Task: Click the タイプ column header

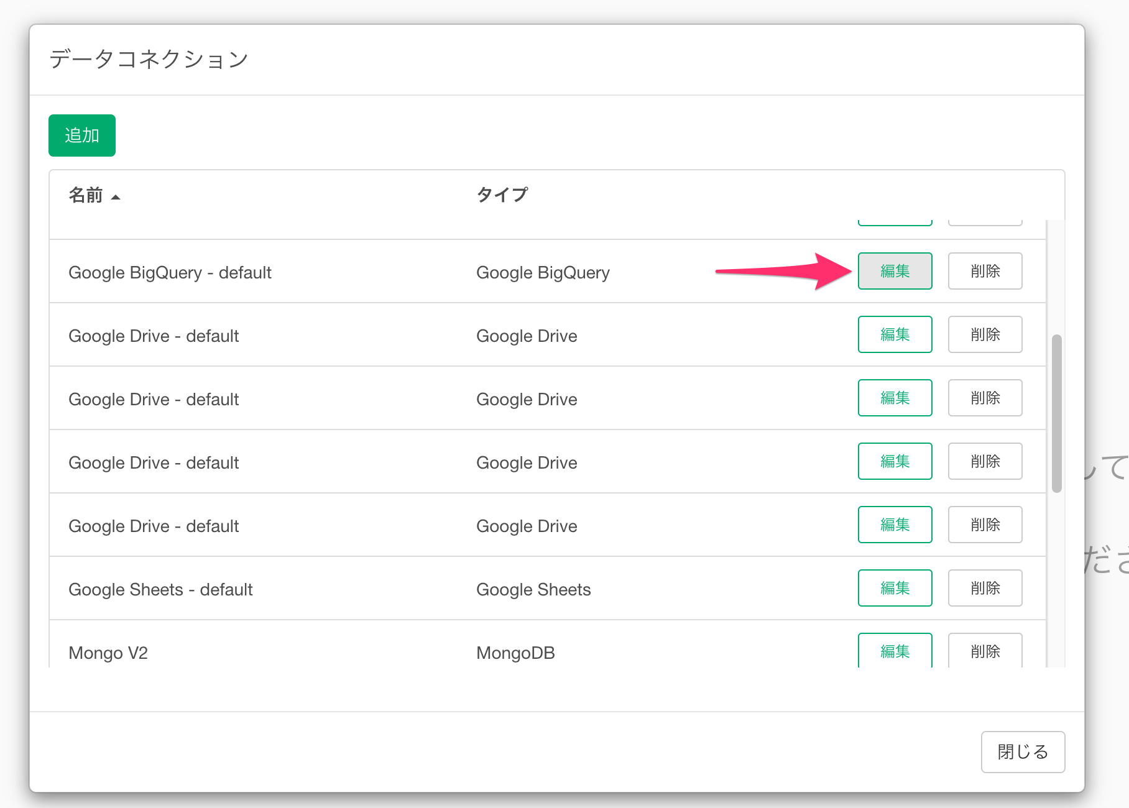Action: pos(502,195)
